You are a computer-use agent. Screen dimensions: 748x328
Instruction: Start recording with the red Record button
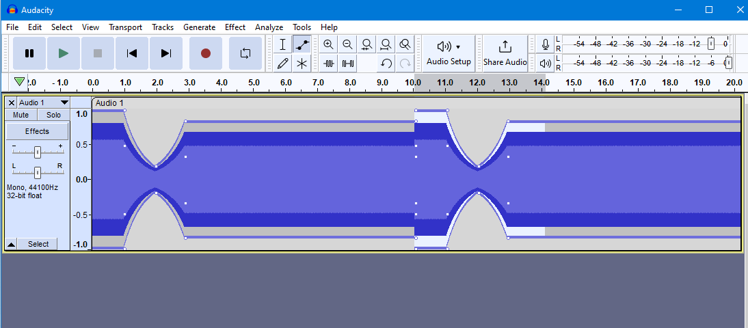(x=206, y=53)
